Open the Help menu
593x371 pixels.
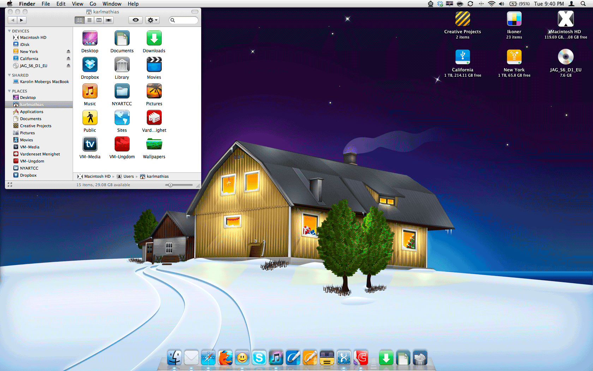point(133,4)
